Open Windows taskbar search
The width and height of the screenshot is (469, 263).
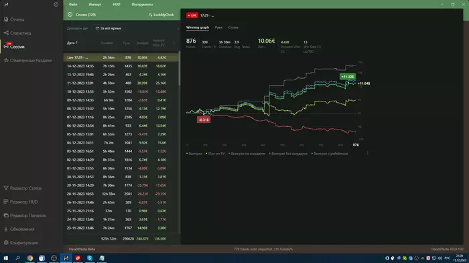(17, 258)
